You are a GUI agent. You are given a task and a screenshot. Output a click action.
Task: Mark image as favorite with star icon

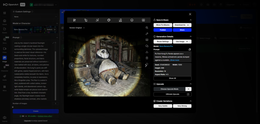click(147, 64)
